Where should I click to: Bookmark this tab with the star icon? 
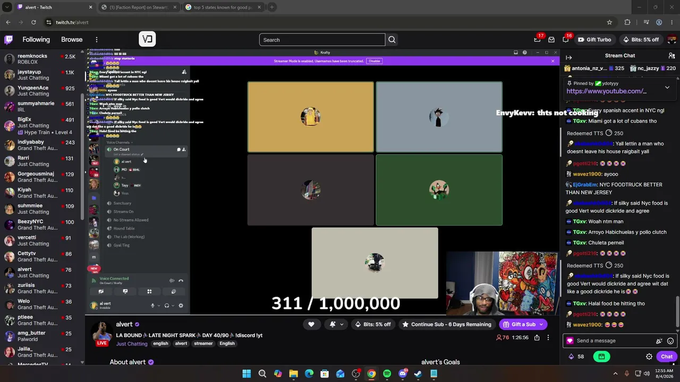609,22
